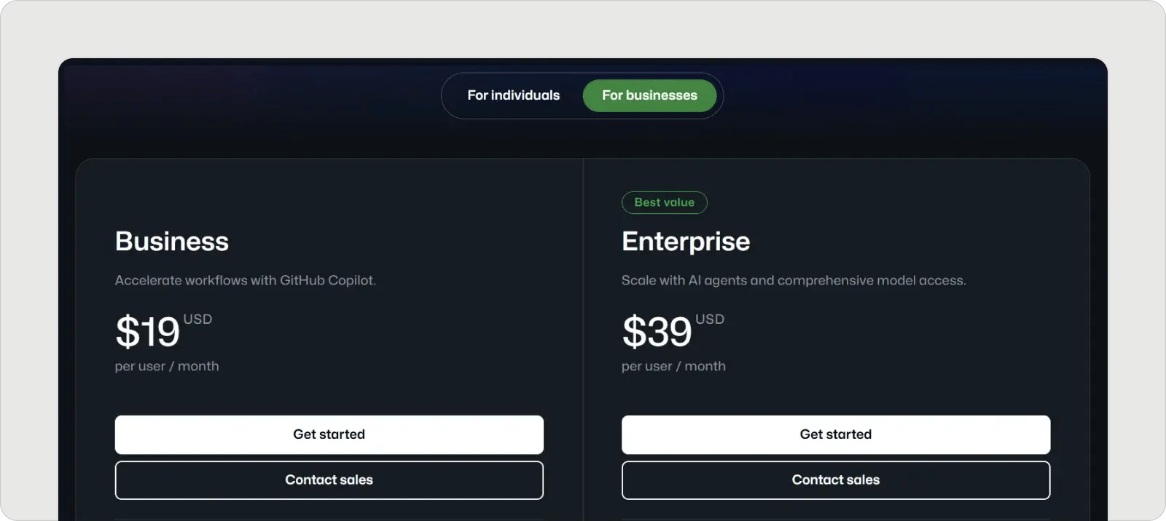Click "Contact sales" under the Enterprise plan

click(835, 480)
